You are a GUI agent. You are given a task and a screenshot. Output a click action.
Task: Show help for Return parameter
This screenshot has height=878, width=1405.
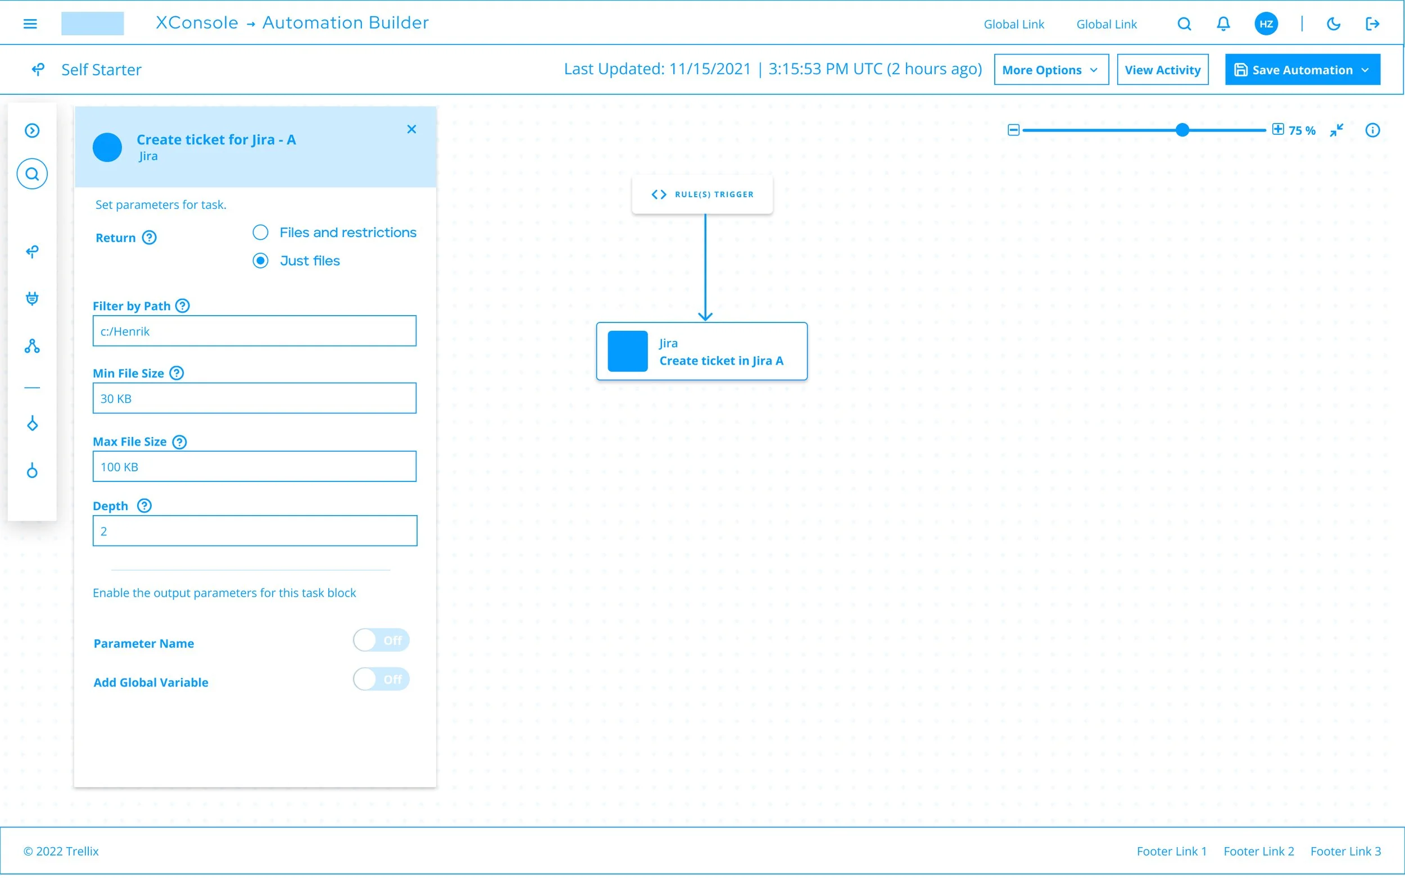pos(149,238)
